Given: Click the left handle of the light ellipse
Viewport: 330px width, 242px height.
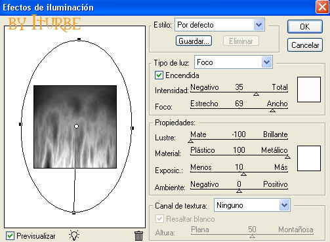Looking at the screenshot, I should pyautogui.click(x=20, y=124).
